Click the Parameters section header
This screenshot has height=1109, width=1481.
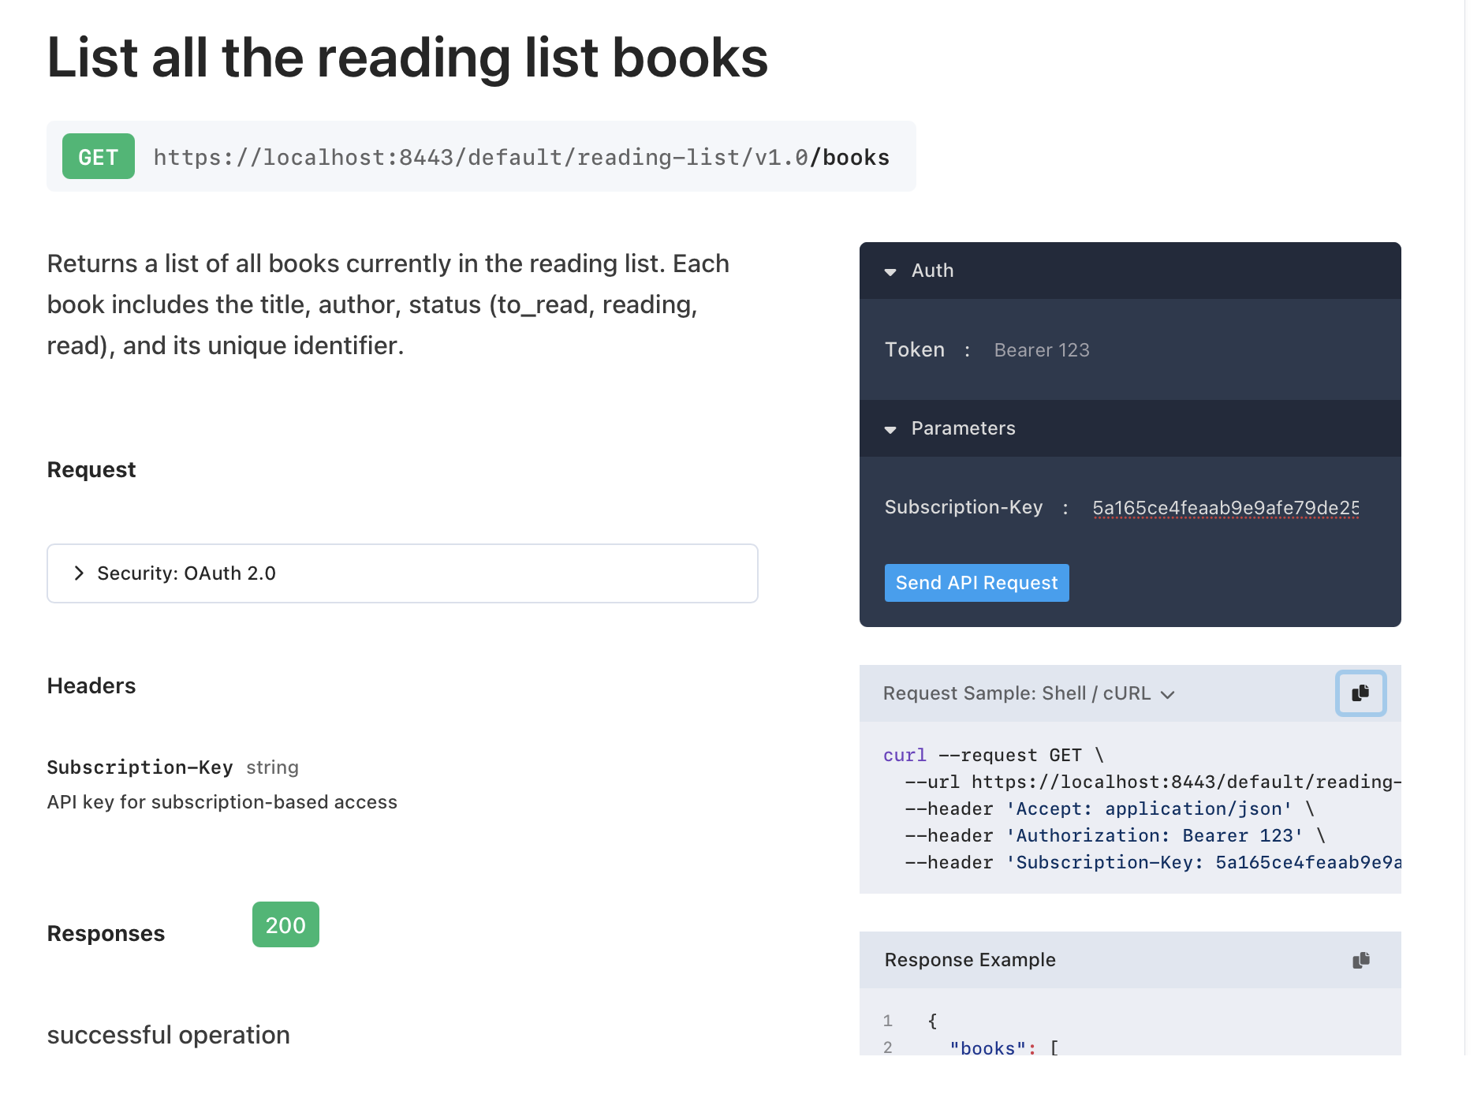click(x=963, y=428)
